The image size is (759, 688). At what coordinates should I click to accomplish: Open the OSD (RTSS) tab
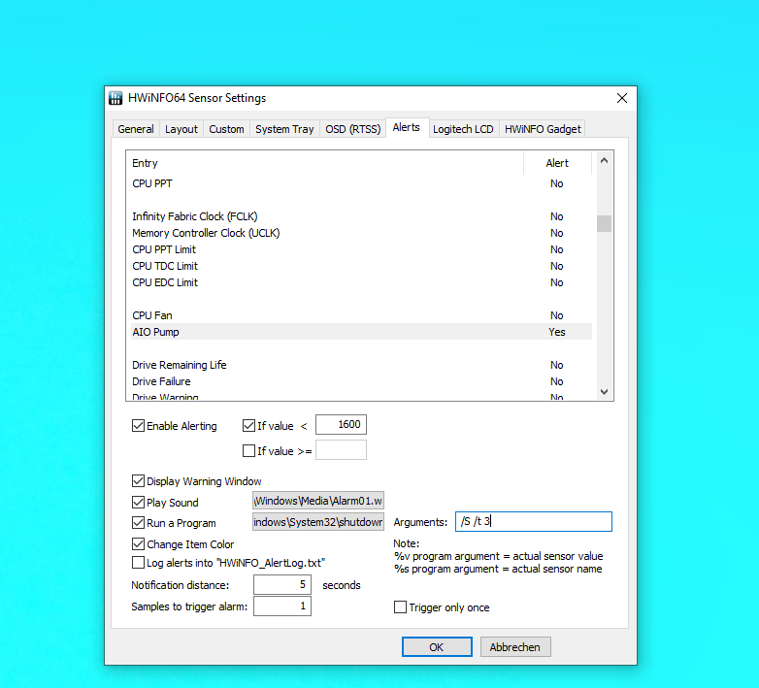pos(353,129)
